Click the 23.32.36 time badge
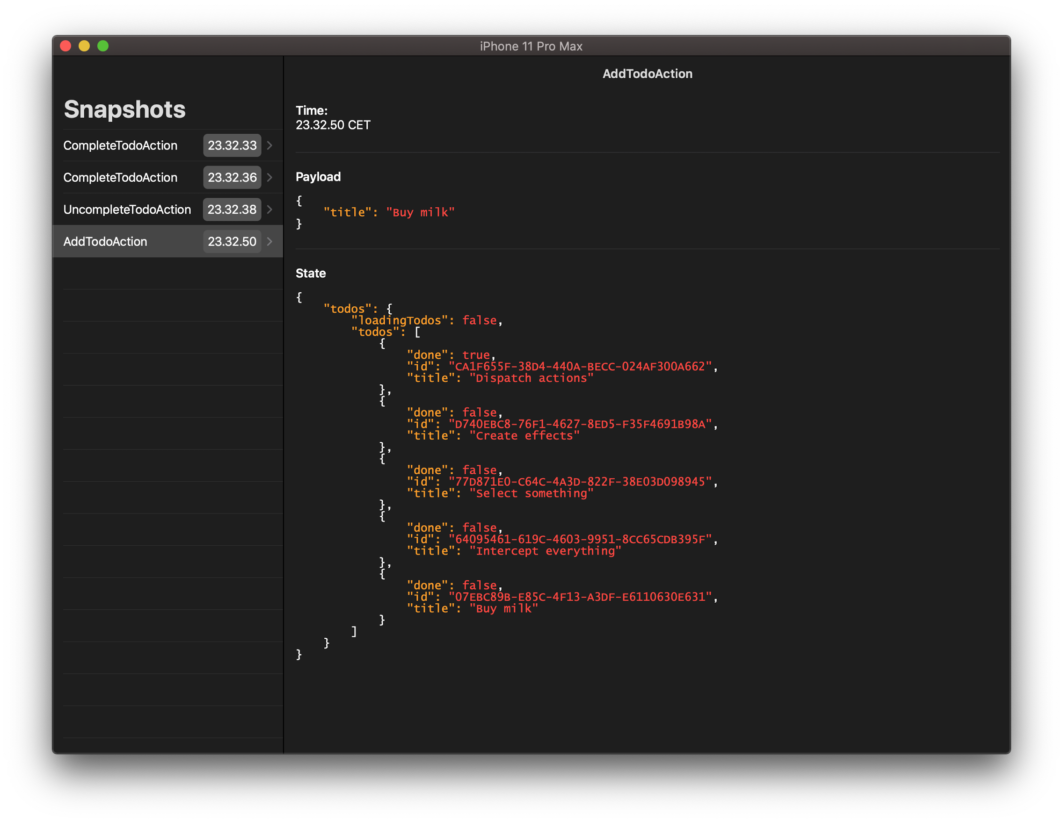Viewport: 1063px width, 823px height. click(232, 178)
